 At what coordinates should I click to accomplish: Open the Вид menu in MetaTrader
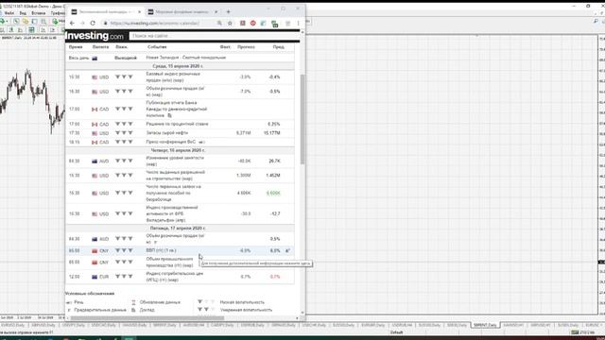tap(23, 13)
